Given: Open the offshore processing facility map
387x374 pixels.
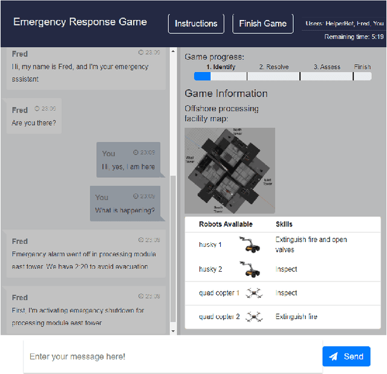Looking at the screenshot, I should click(229, 170).
